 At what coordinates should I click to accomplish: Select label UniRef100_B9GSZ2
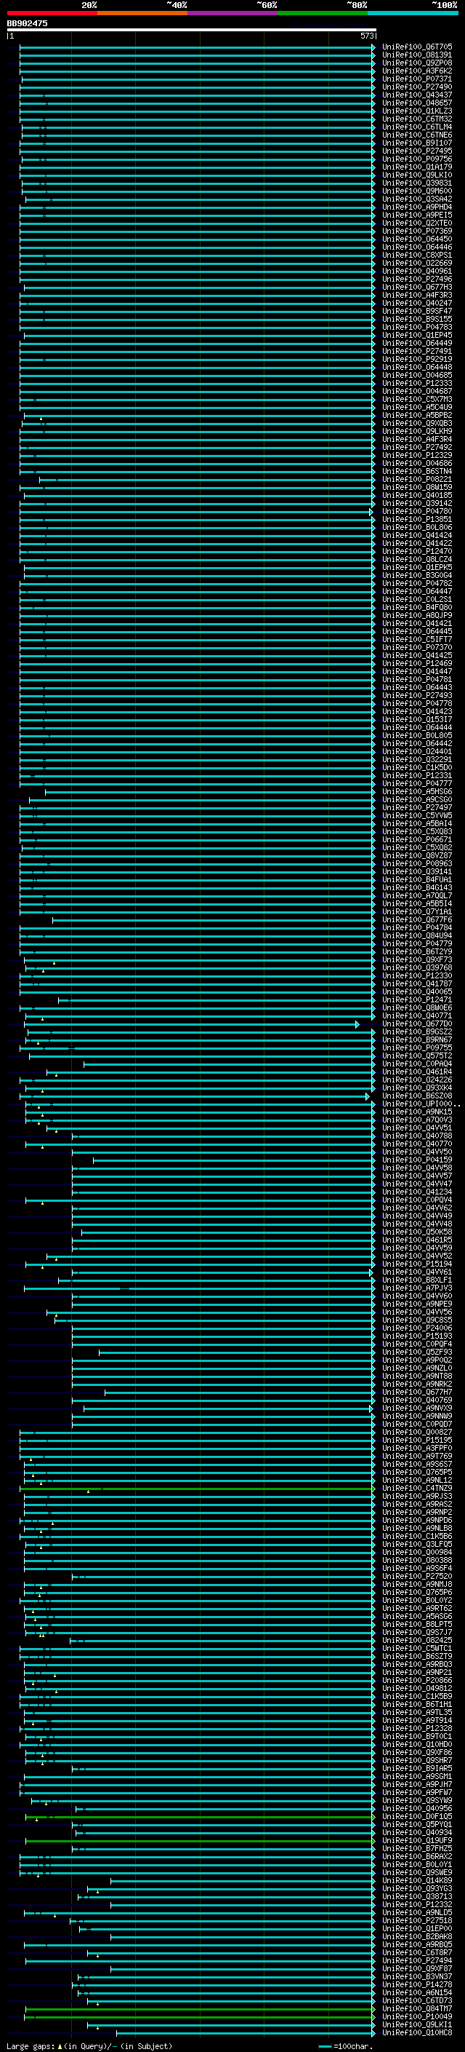click(417, 1031)
